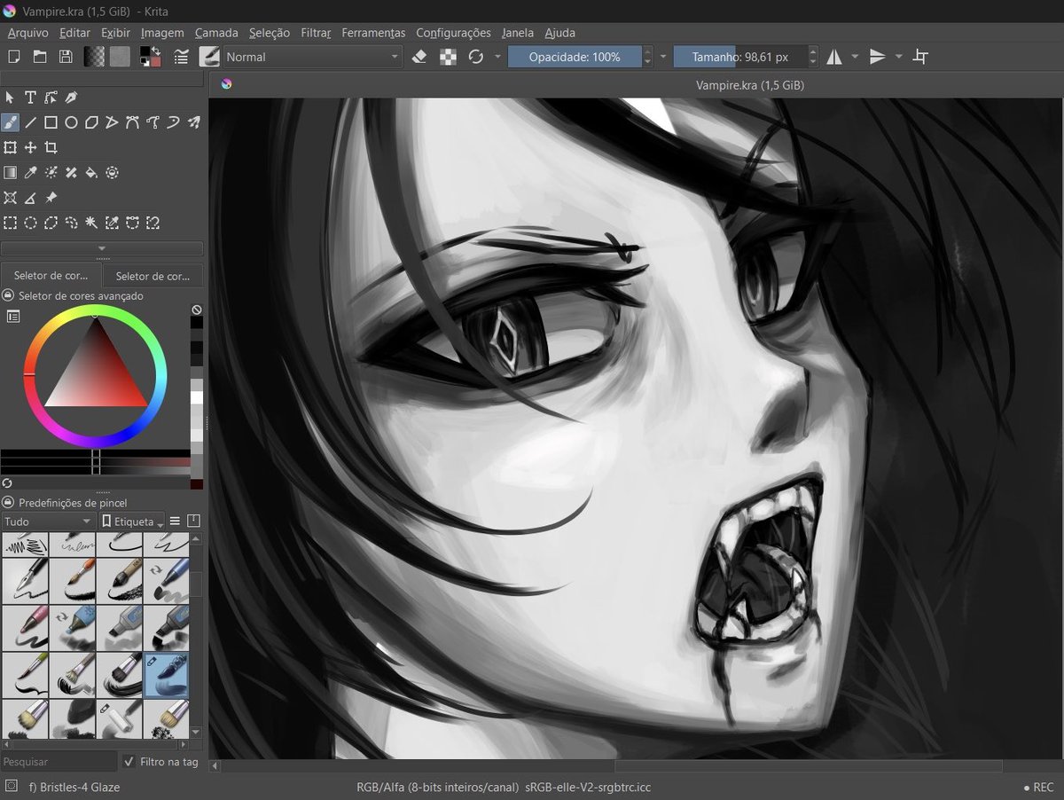The height and width of the screenshot is (800, 1064).
Task: Select the Colorize Mask tool
Action: coord(51,172)
